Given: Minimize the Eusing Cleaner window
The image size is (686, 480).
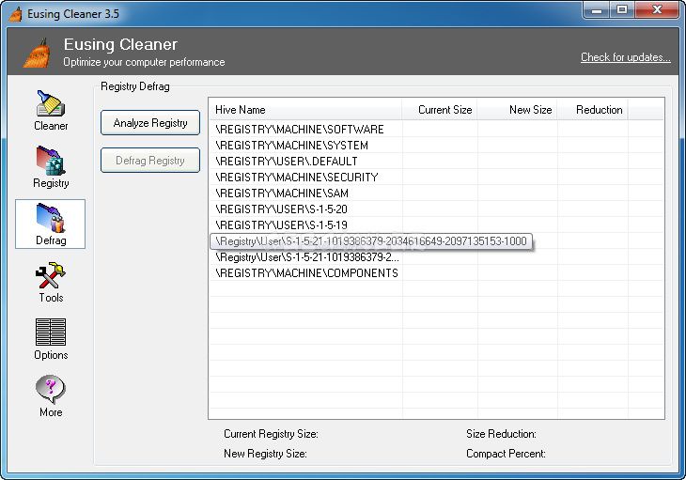Looking at the screenshot, I should (x=597, y=10).
